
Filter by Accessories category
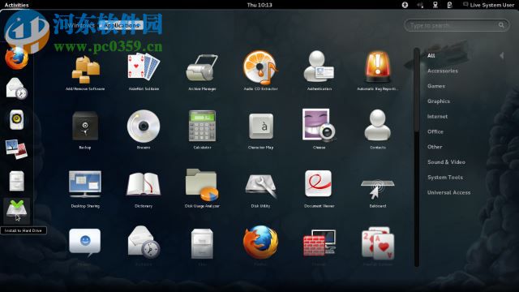click(443, 71)
